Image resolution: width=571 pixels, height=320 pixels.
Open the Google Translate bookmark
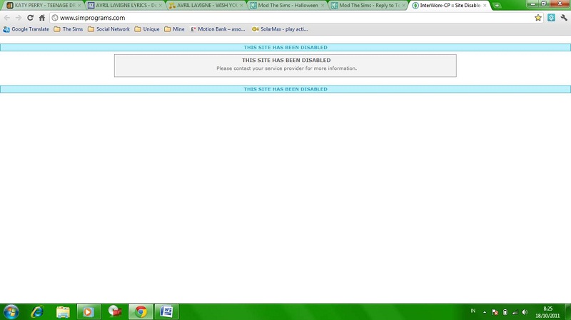pyautogui.click(x=26, y=29)
